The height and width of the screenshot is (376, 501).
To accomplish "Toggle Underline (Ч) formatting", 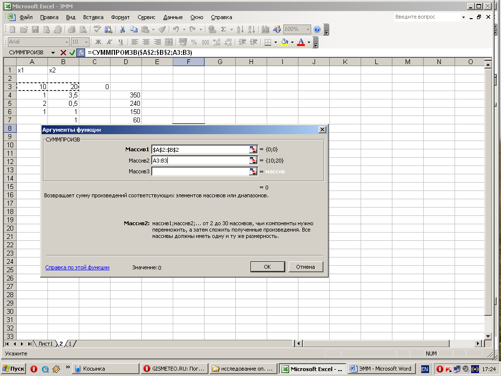I will pos(121,42).
